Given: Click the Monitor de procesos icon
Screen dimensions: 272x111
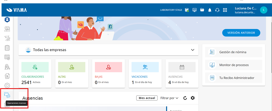Looking at the screenshot, I should point(212,65).
